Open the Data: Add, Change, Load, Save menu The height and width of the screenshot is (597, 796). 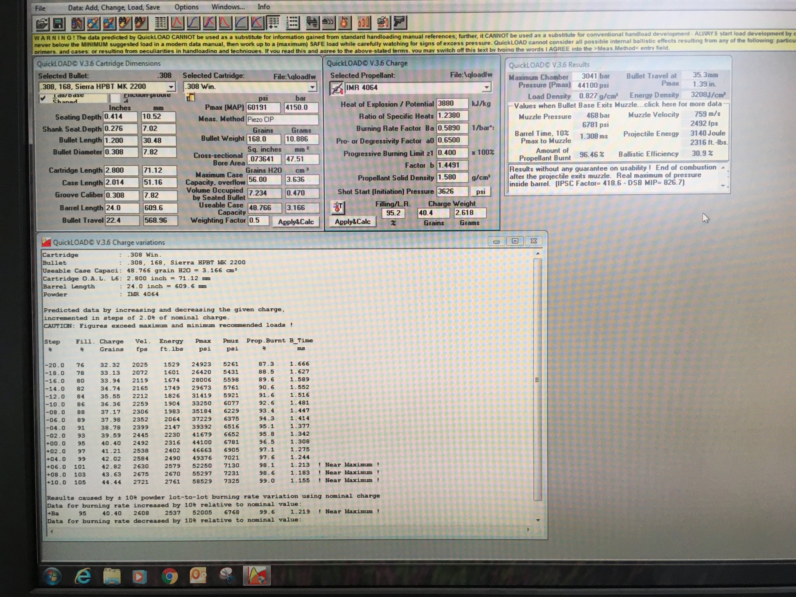coord(113,7)
